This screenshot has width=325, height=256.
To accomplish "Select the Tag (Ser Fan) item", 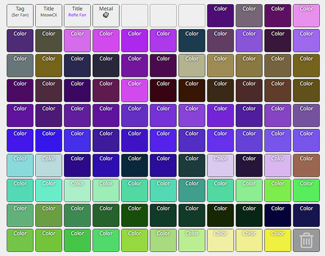I will coord(20,16).
